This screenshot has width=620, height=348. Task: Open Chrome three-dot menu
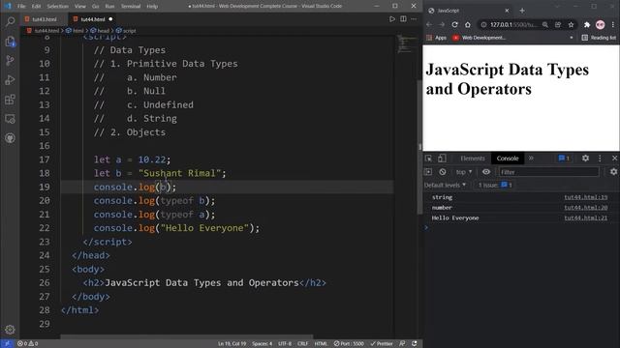tap(613, 24)
